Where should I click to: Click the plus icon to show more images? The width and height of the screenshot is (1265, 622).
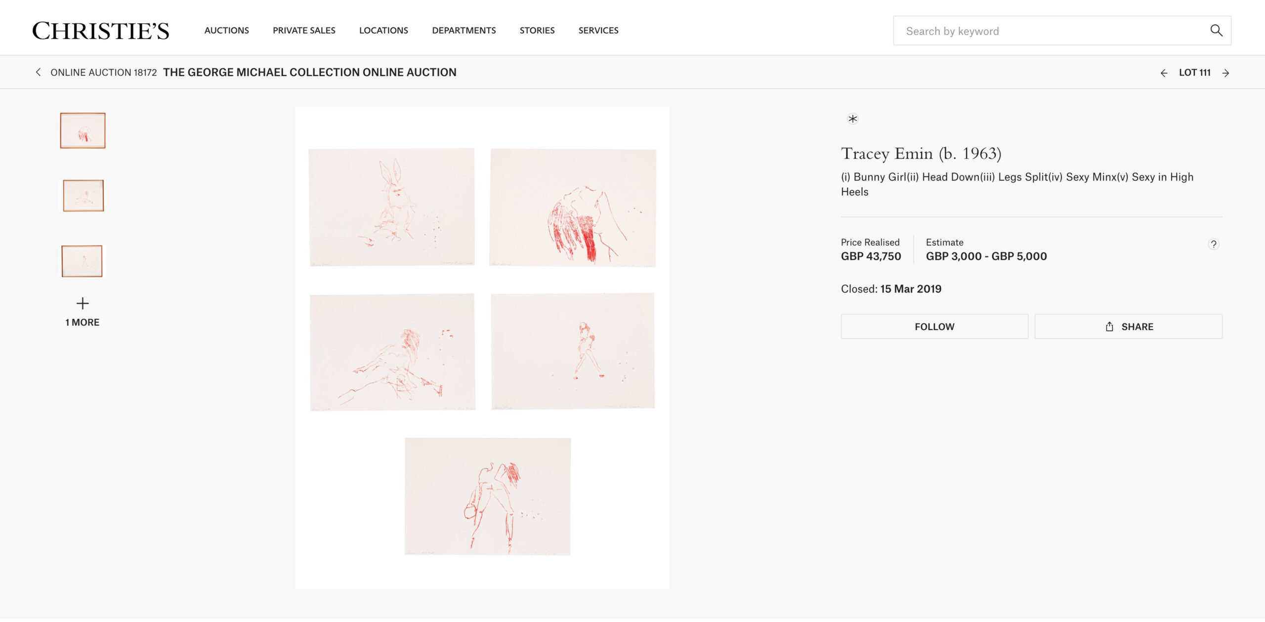(x=83, y=303)
